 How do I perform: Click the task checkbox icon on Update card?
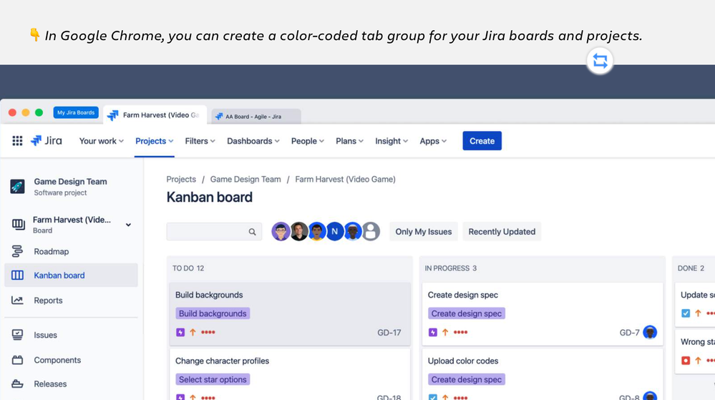tap(686, 313)
